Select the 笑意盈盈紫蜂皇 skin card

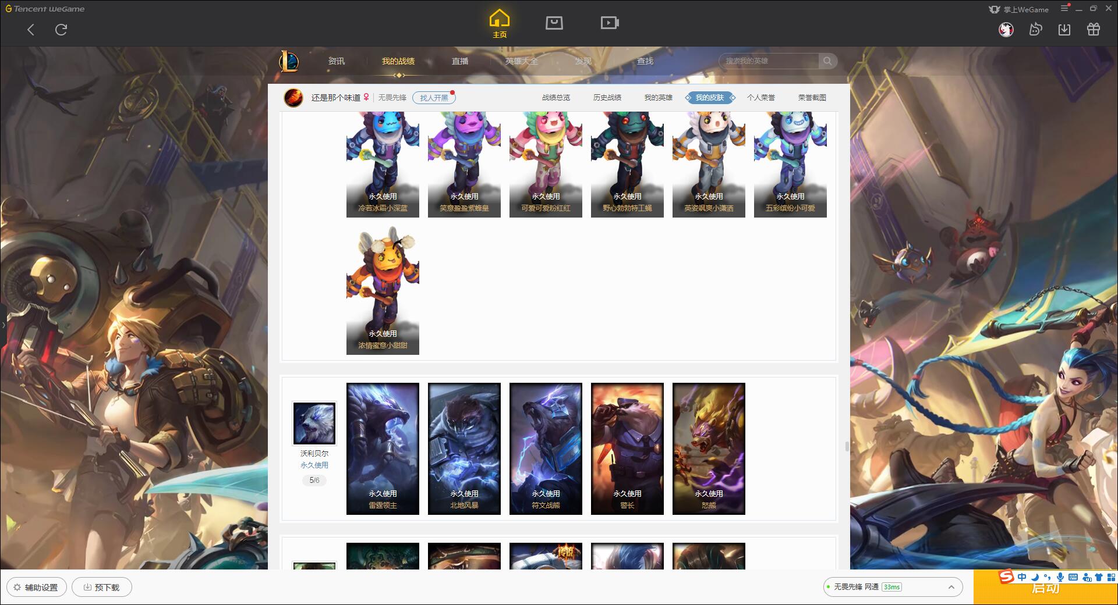(x=464, y=165)
